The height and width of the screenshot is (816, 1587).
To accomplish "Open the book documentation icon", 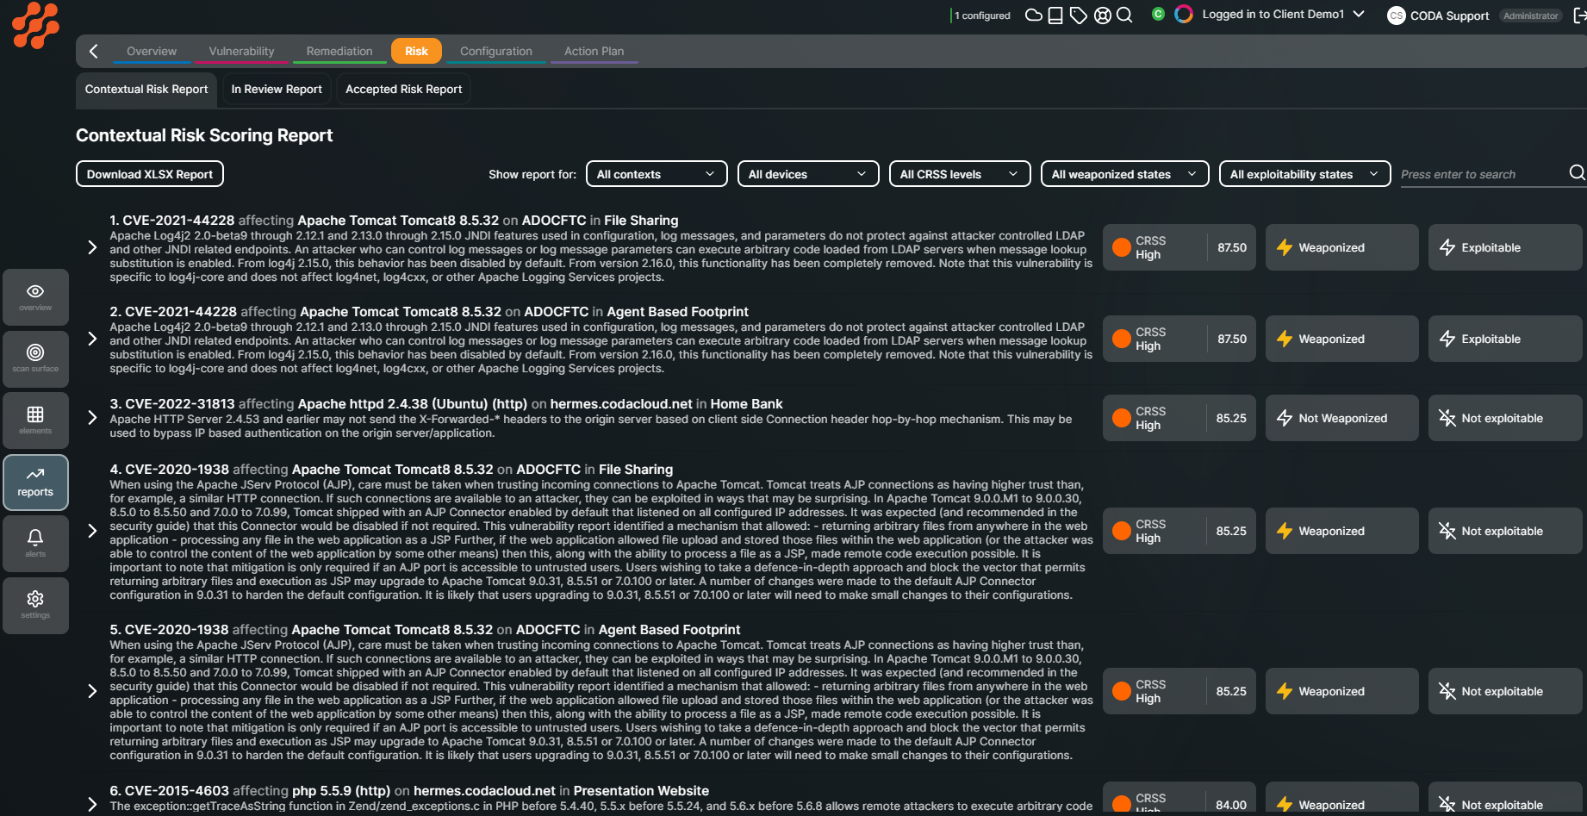I will [1055, 16].
